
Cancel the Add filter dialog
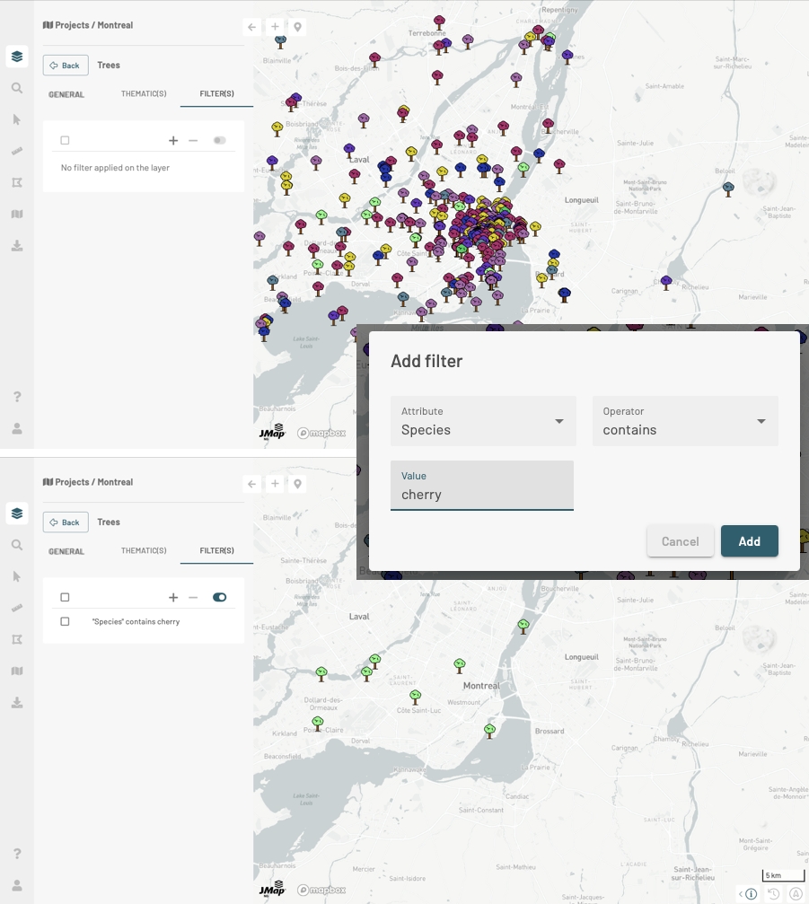click(x=680, y=541)
